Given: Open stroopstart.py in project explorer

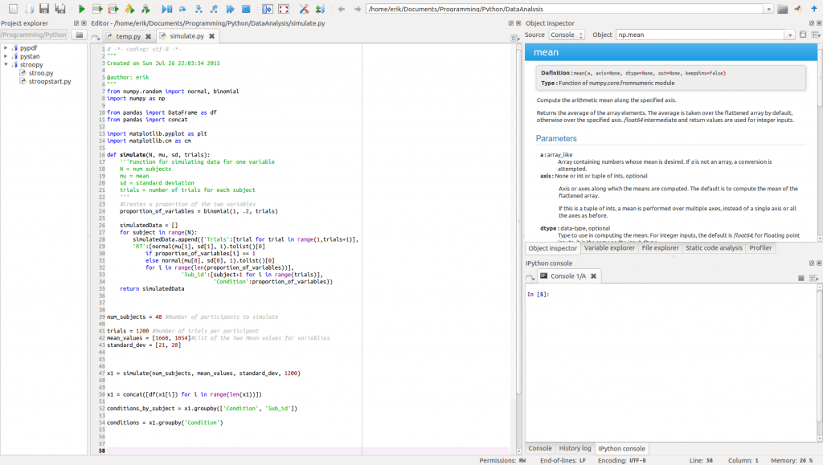Looking at the screenshot, I should tap(49, 82).
